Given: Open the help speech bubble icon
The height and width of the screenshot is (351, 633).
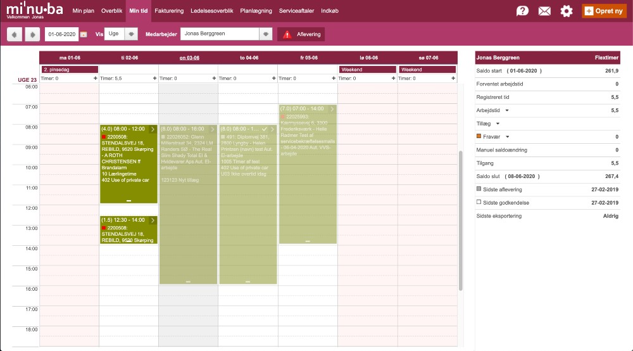Looking at the screenshot, I should tap(522, 11).
